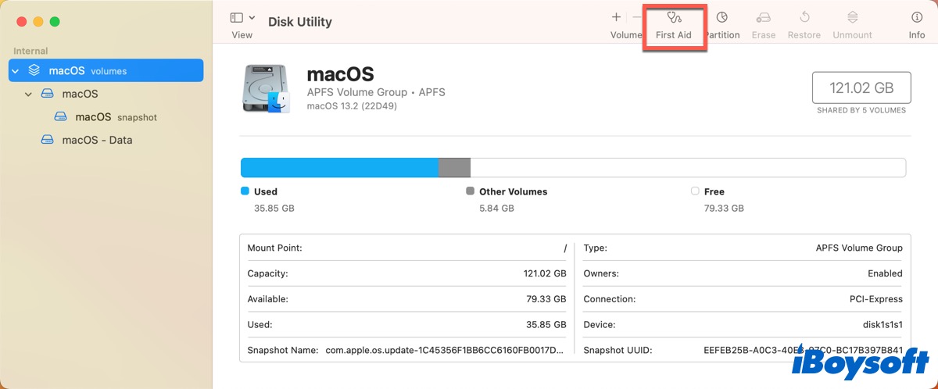Click the Snapshot Name value text
Screen dimensions: 938x389
coord(444,350)
